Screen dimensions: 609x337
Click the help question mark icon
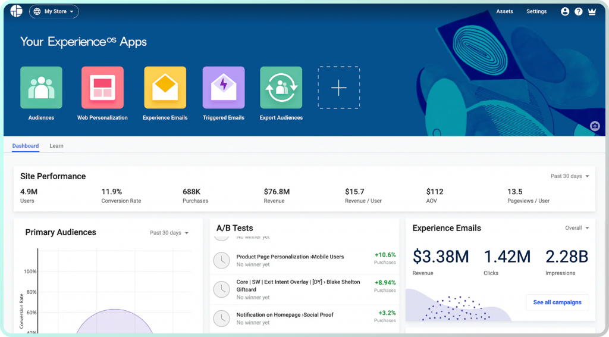(x=578, y=11)
